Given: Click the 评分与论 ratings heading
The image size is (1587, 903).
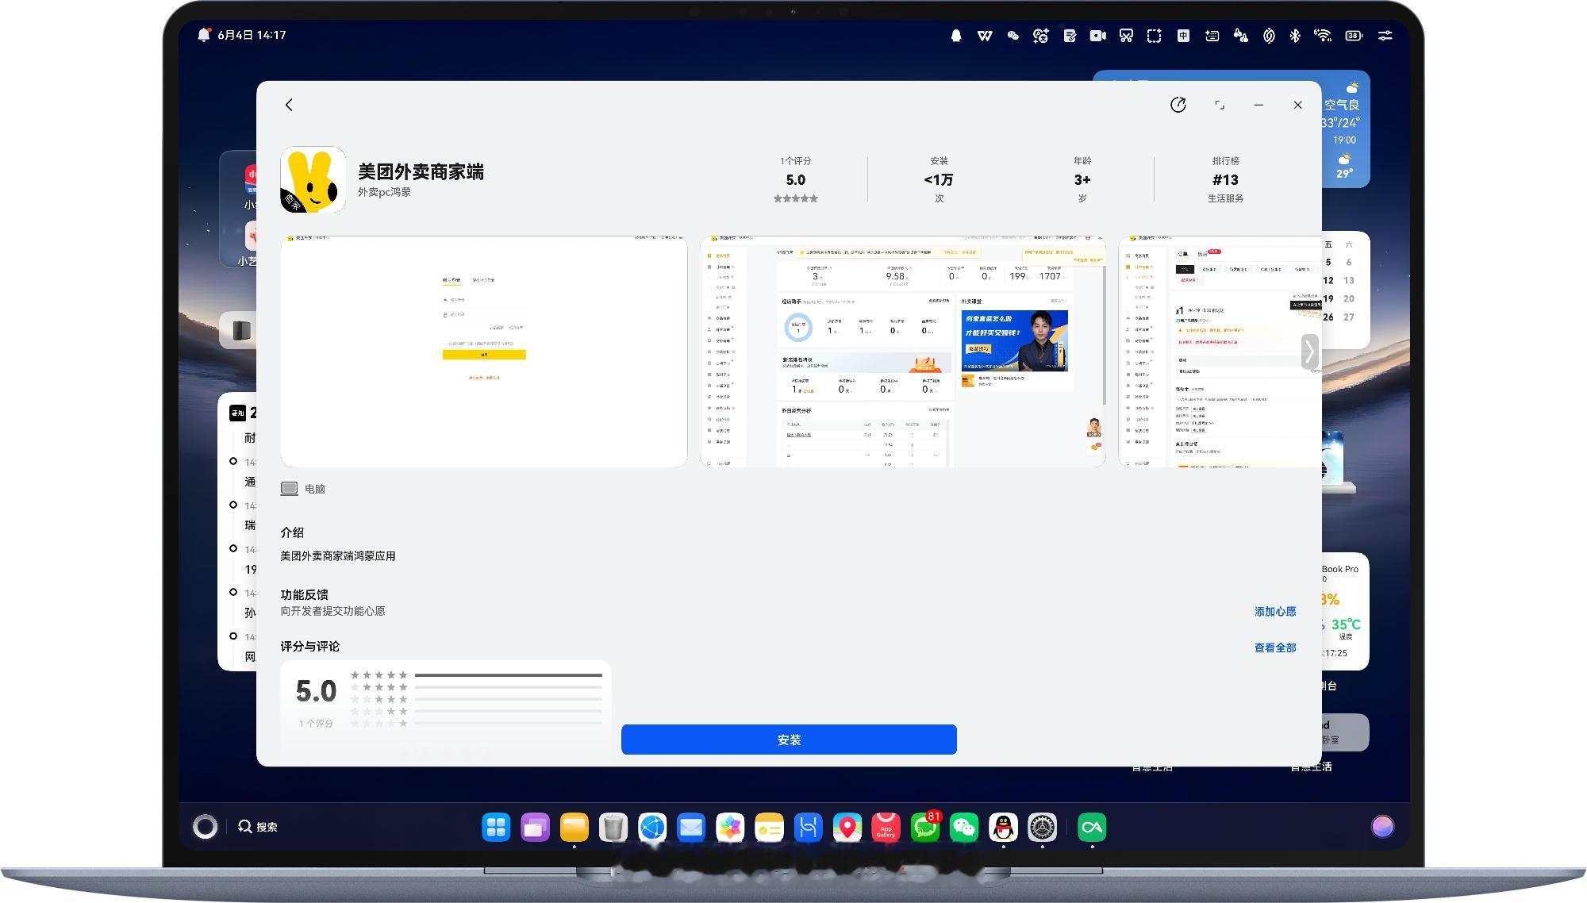Looking at the screenshot, I should click(x=309, y=646).
